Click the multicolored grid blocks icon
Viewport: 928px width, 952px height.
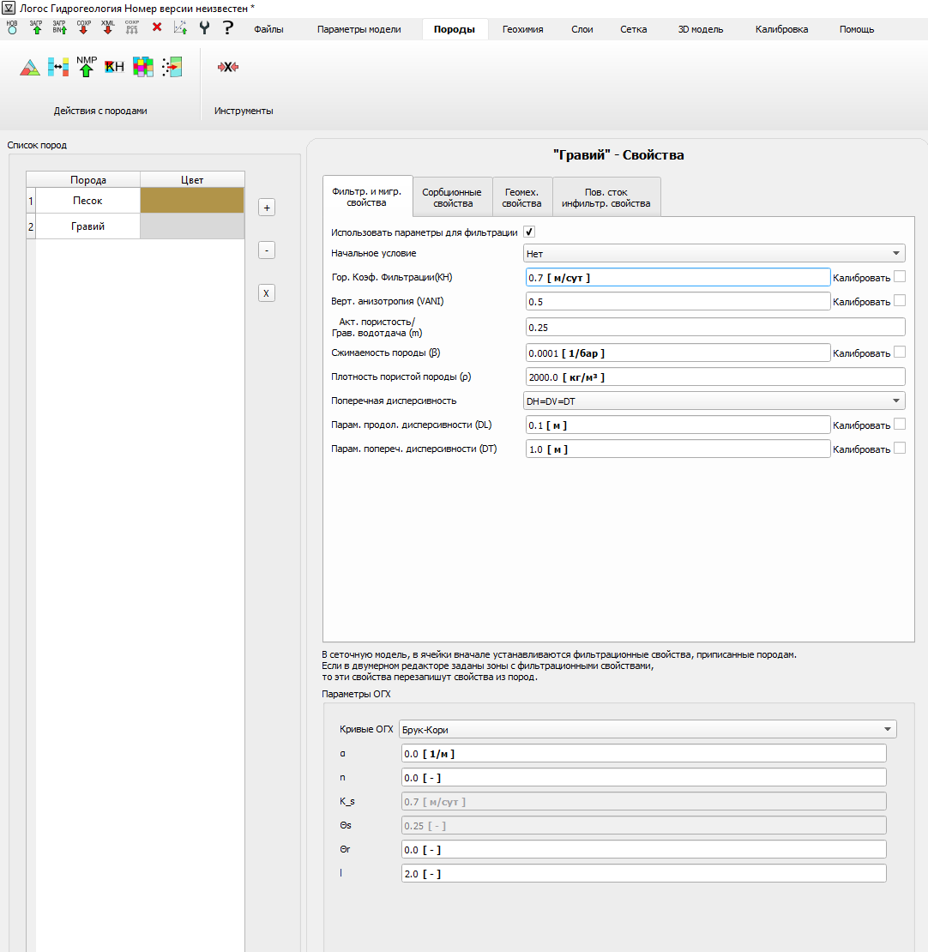[x=143, y=67]
